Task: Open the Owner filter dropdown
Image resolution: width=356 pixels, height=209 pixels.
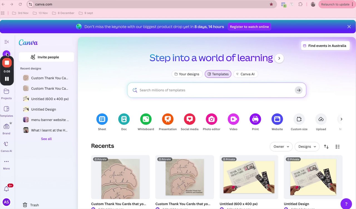Action: (281, 147)
